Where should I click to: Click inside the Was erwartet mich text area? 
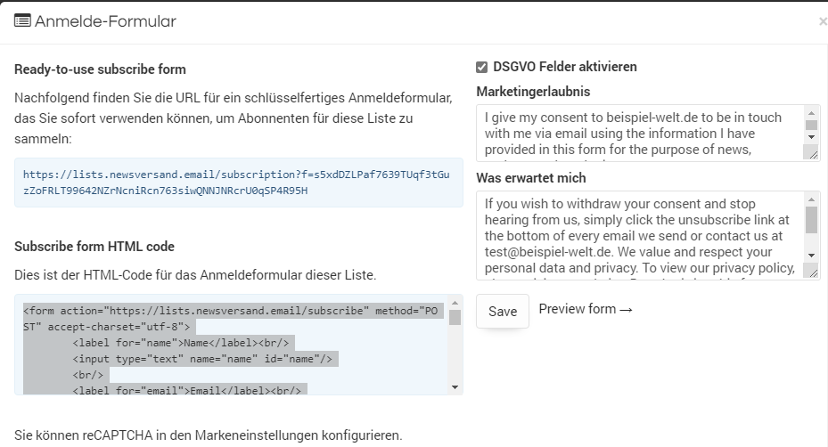[x=639, y=235]
